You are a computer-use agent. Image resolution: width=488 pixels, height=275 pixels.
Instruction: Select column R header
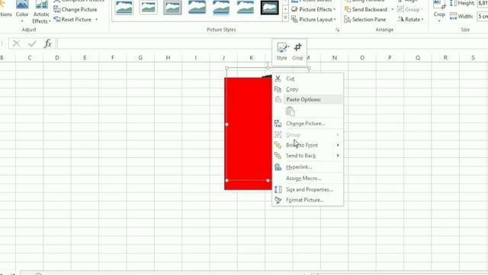click(x=445, y=58)
